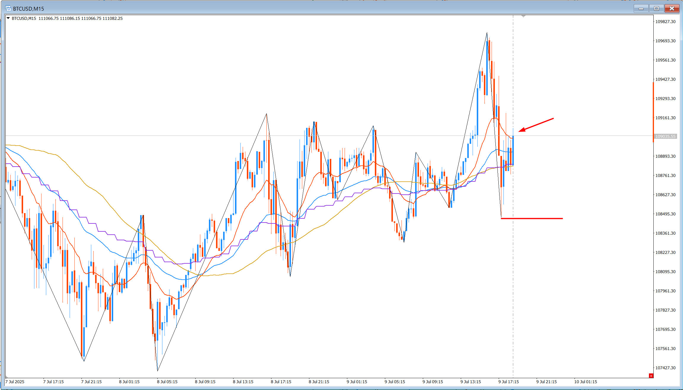Click price scale label 108761.30
This screenshot has height=390, width=683.
(666, 175)
